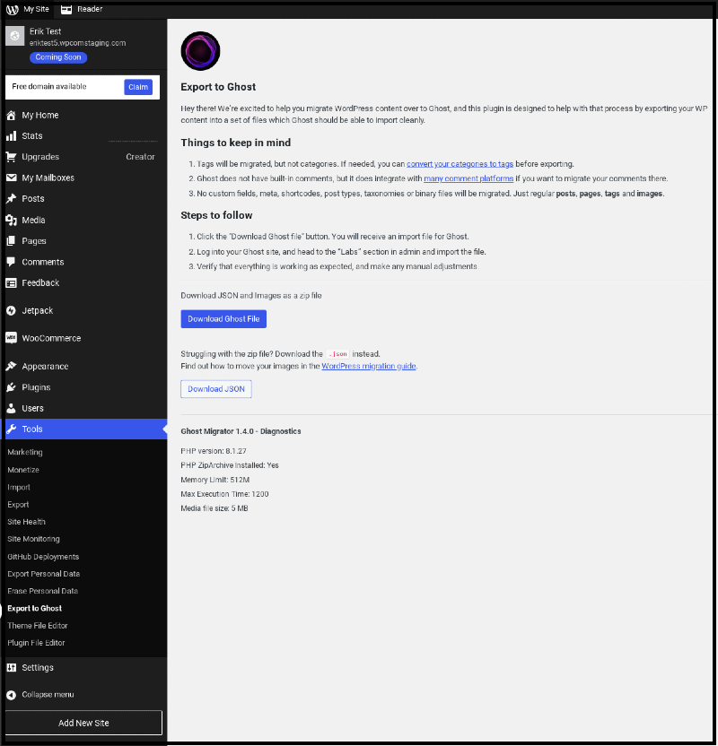
Task: Click the Posts pushpin icon
Action: coord(11,198)
